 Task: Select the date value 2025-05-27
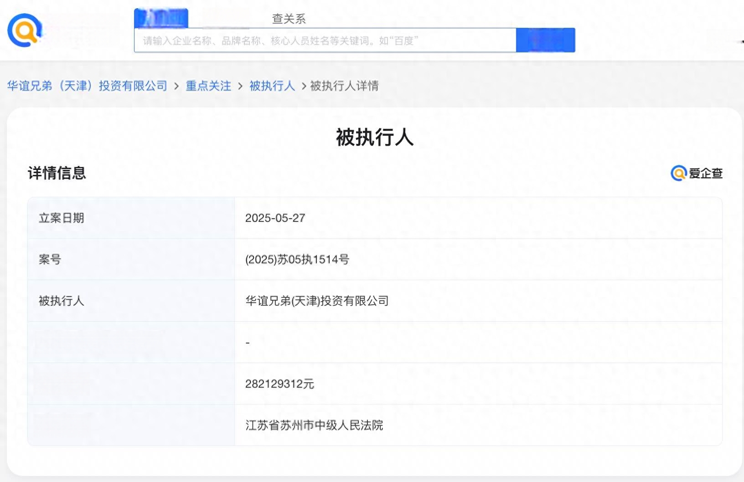[x=275, y=218]
